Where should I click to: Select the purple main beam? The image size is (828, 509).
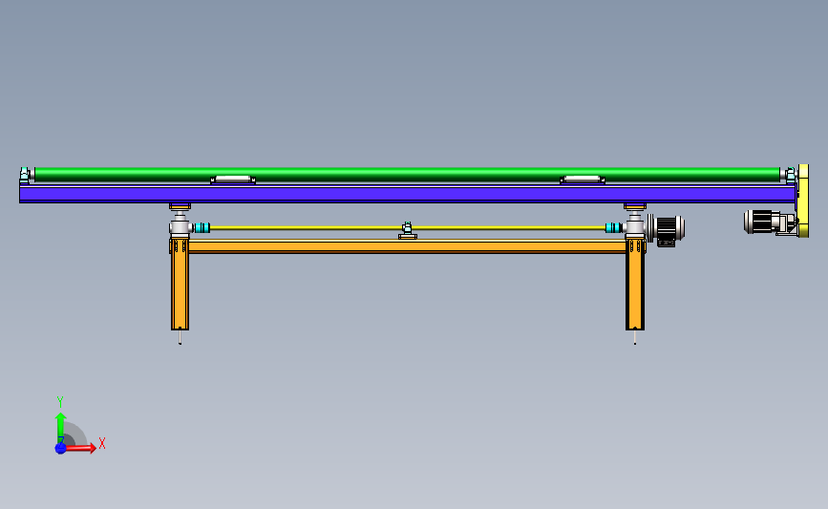[407, 194]
